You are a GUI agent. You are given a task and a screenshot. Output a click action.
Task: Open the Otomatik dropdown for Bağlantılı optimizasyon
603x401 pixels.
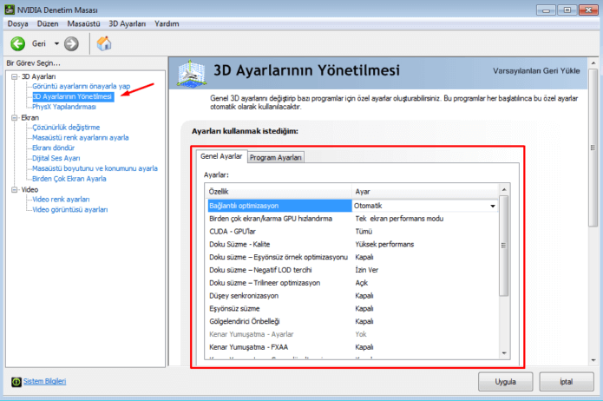[x=493, y=206]
